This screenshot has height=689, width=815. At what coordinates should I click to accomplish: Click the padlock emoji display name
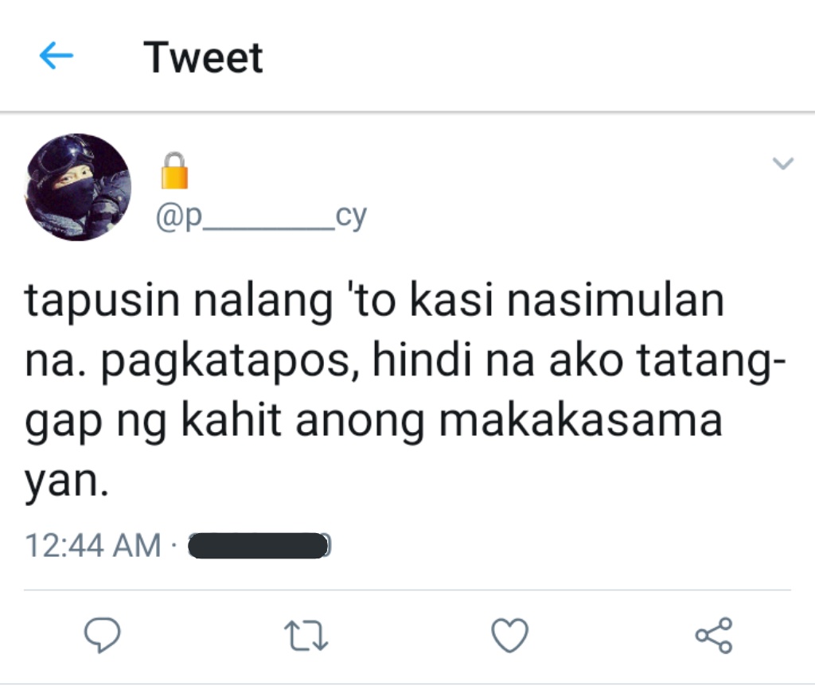click(x=174, y=170)
